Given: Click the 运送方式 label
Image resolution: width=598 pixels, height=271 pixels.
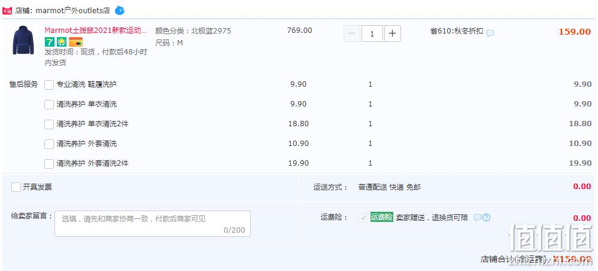Looking at the screenshot, I should click(x=330, y=187).
